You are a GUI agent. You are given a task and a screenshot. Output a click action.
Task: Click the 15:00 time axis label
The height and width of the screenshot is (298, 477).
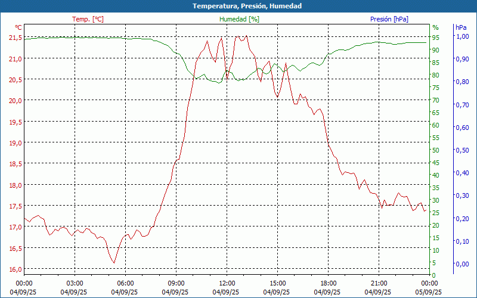pos(277,284)
